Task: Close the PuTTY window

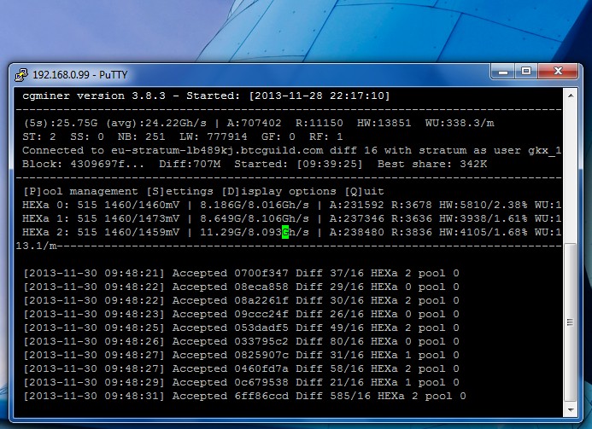Action: [x=558, y=72]
